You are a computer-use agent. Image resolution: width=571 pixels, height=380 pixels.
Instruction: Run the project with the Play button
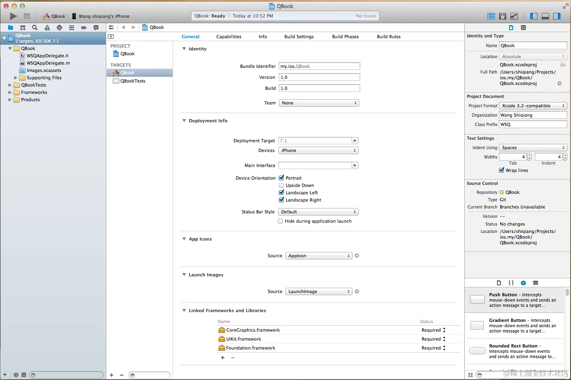(13, 16)
